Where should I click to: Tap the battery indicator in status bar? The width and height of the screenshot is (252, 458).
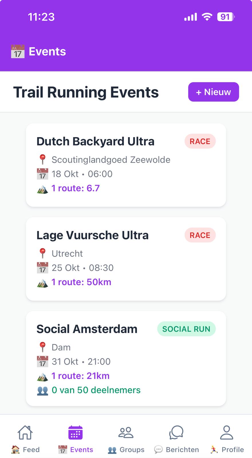point(226,17)
